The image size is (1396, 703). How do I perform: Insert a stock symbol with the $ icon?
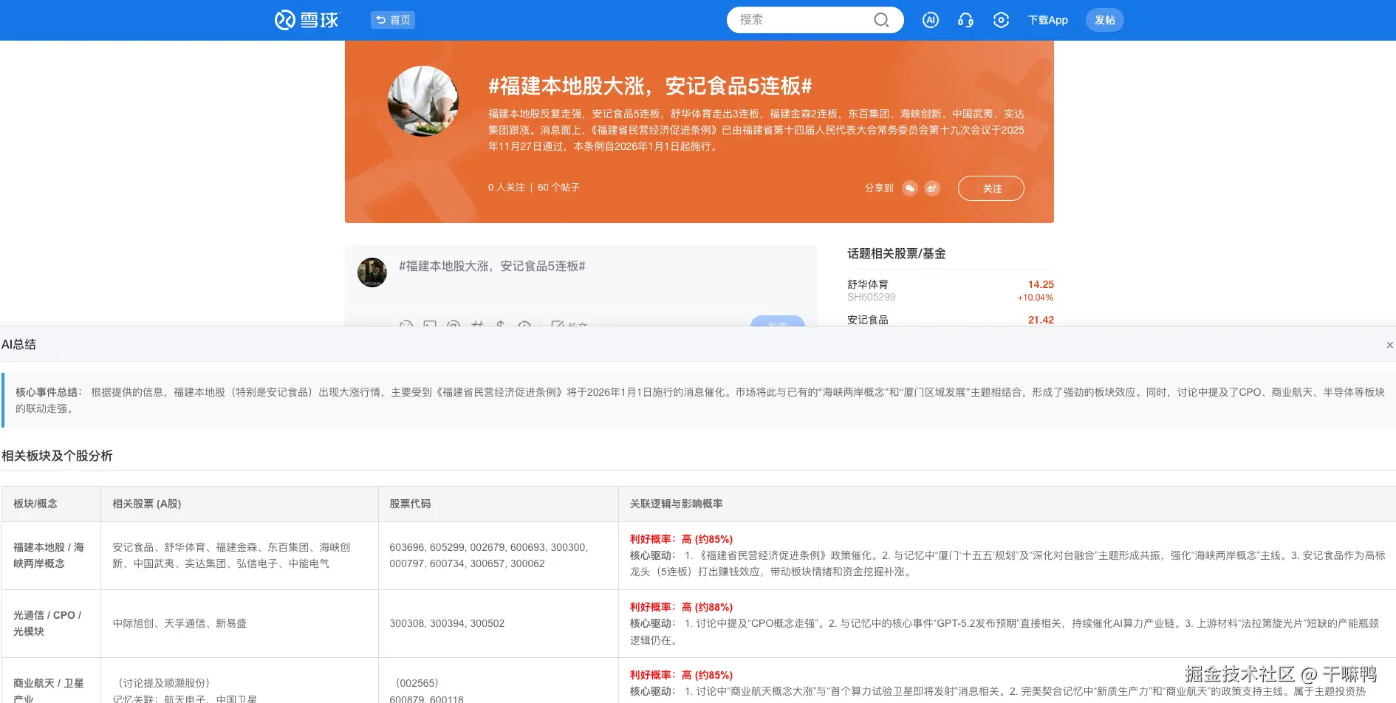click(499, 326)
